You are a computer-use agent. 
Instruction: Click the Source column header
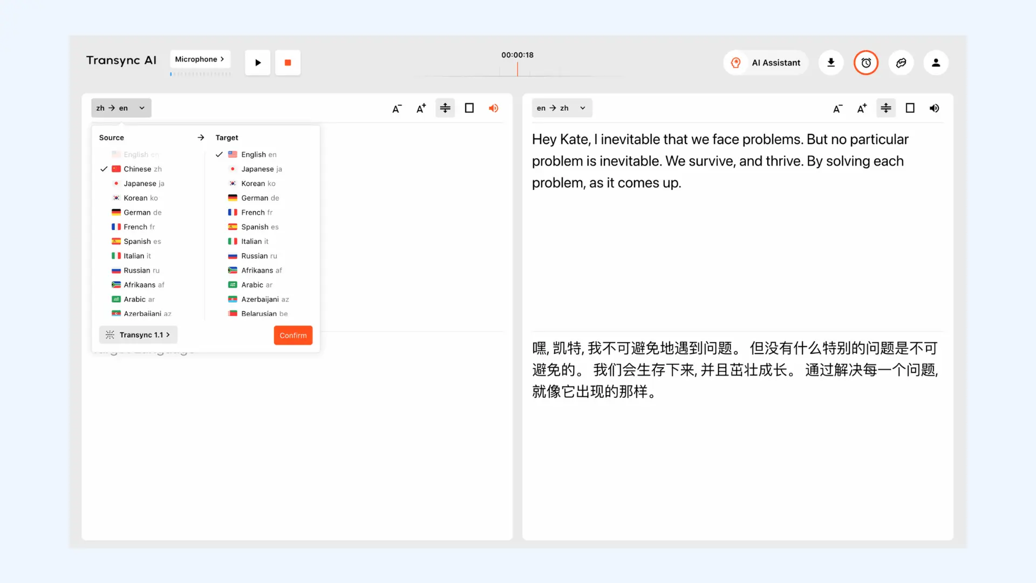(x=111, y=137)
